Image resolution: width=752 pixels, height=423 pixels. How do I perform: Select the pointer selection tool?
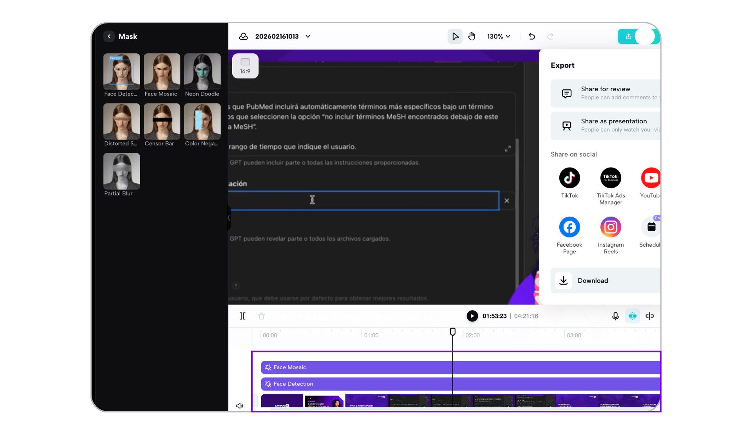[x=455, y=36]
